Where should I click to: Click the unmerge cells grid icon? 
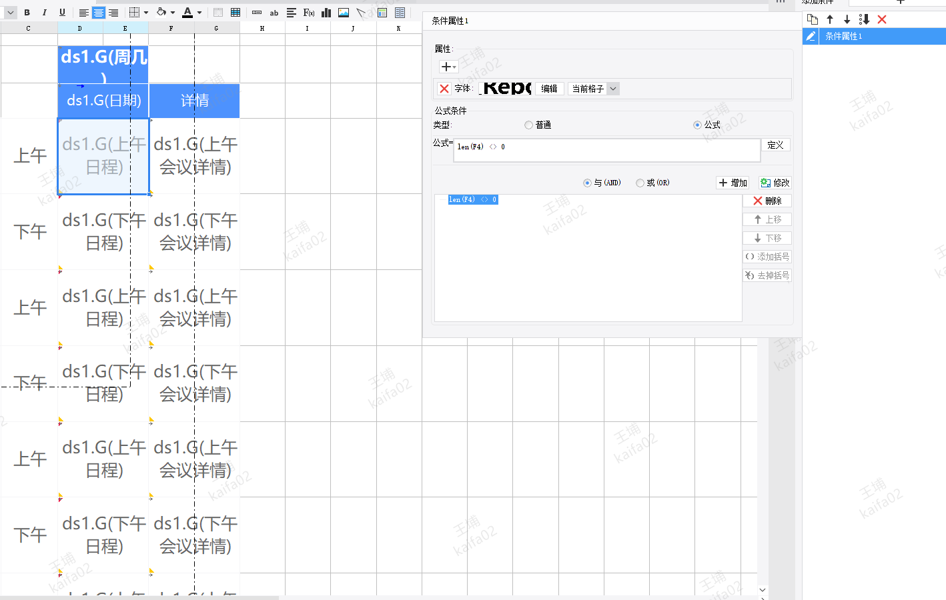click(x=235, y=12)
